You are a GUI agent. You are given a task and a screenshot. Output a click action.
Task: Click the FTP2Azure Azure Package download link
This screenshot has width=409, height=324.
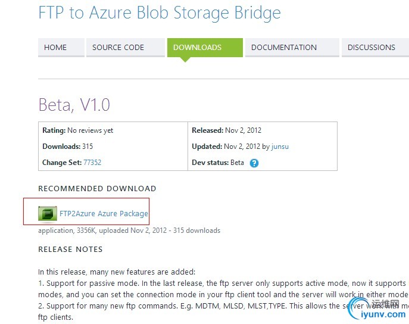pyautogui.click(x=104, y=213)
